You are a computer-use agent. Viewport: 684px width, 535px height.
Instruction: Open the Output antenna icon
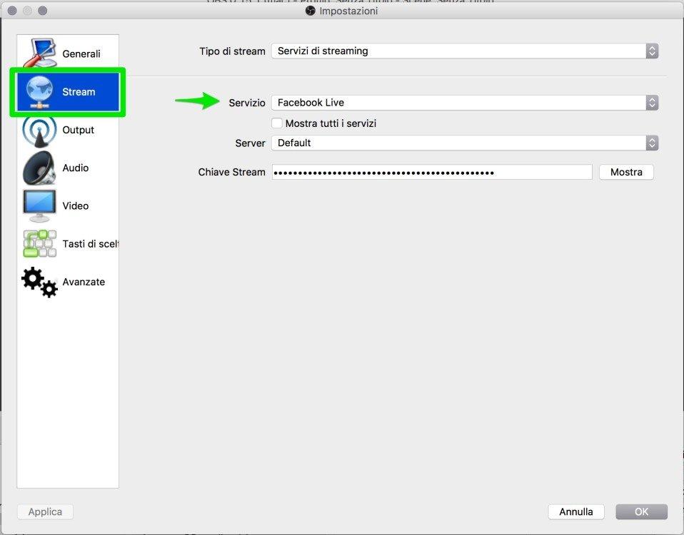(39, 130)
